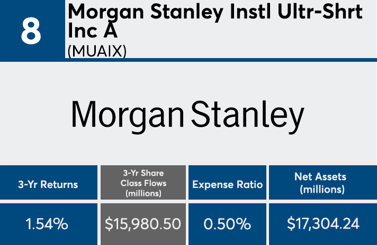Select the $15,980.50 flows value
The image size is (377, 245).
coord(143,224)
